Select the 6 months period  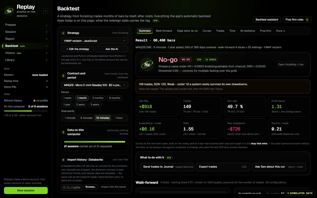(x=115, y=98)
